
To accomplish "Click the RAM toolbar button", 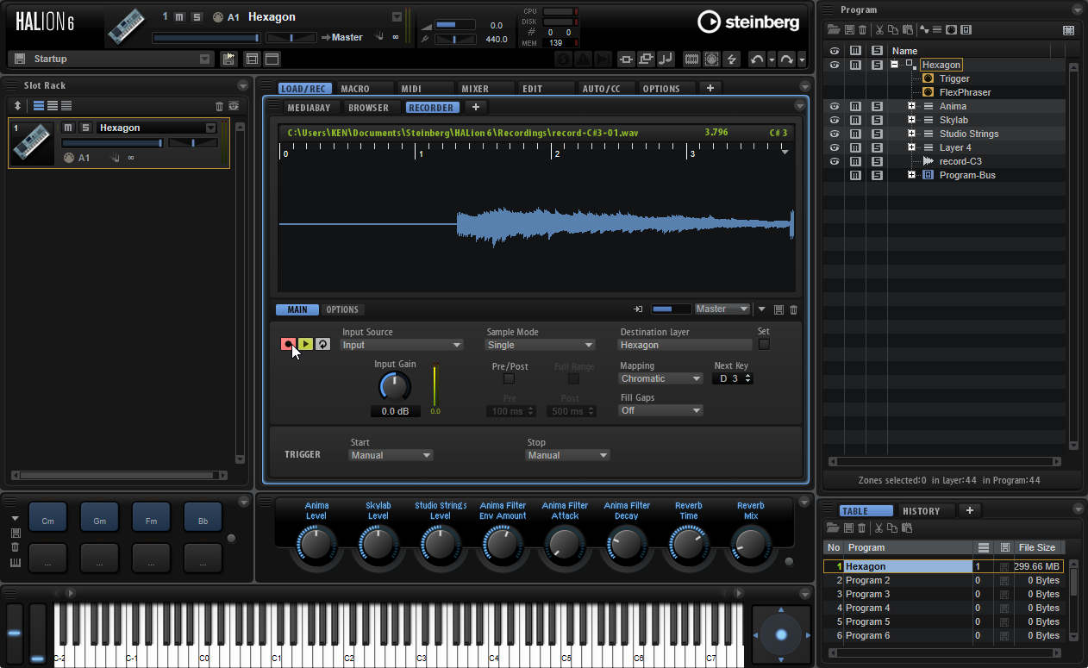I will pyautogui.click(x=691, y=59).
